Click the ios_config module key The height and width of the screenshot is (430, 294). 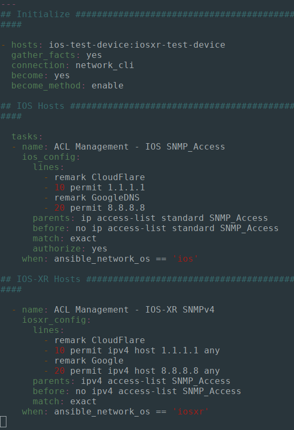51,157
